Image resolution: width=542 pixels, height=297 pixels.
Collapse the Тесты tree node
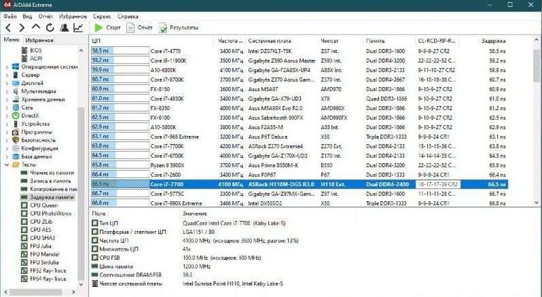[x=7, y=164]
